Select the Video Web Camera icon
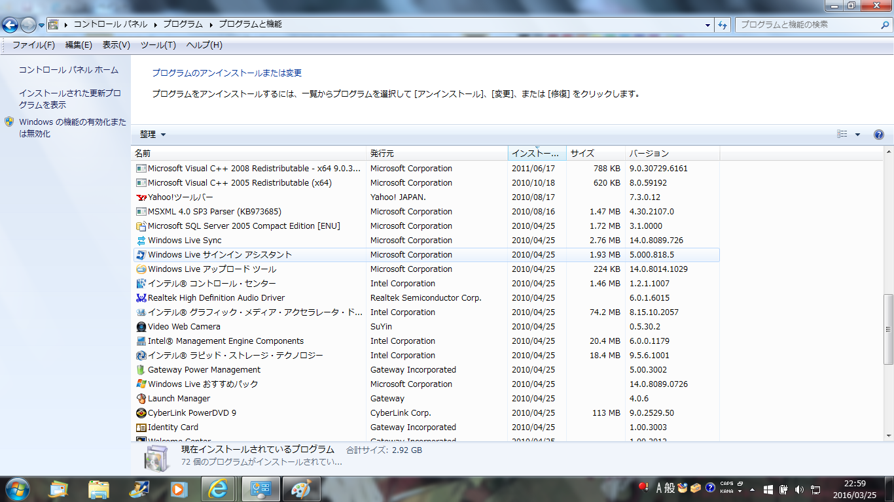The image size is (894, 502). (x=141, y=327)
